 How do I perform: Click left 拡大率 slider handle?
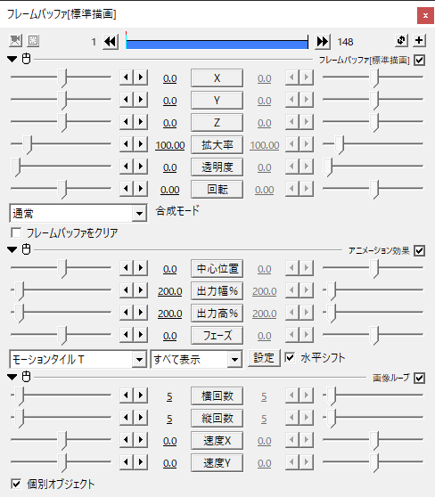point(28,145)
